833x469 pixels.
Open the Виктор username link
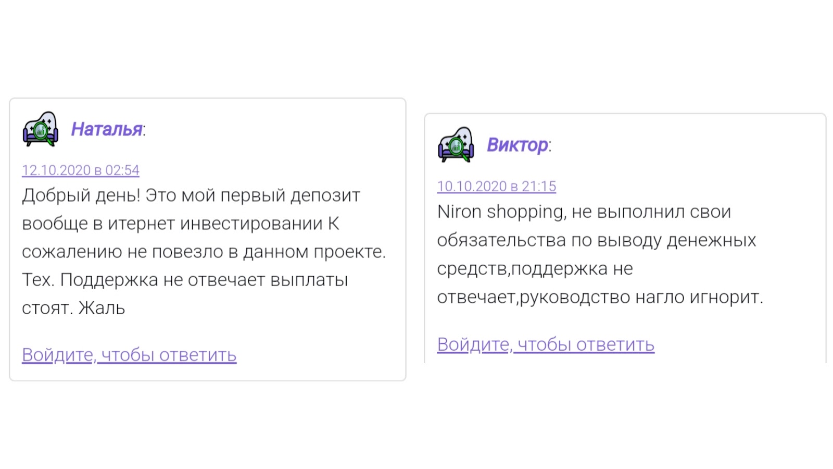(x=517, y=145)
